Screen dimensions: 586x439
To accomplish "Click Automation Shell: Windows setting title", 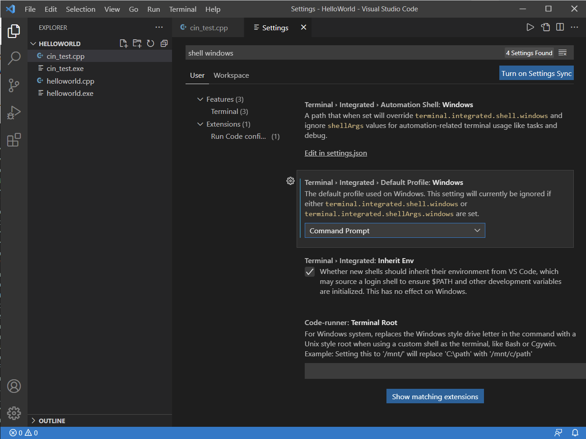I will (x=389, y=104).
